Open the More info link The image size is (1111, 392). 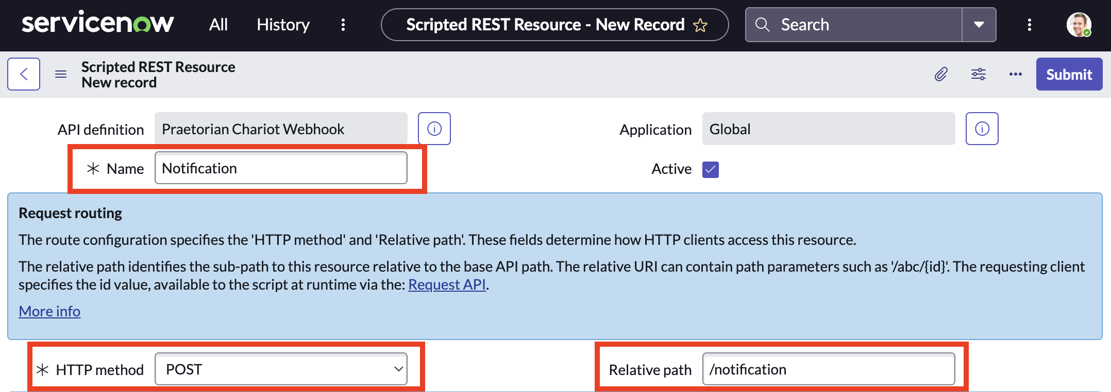[x=49, y=311]
